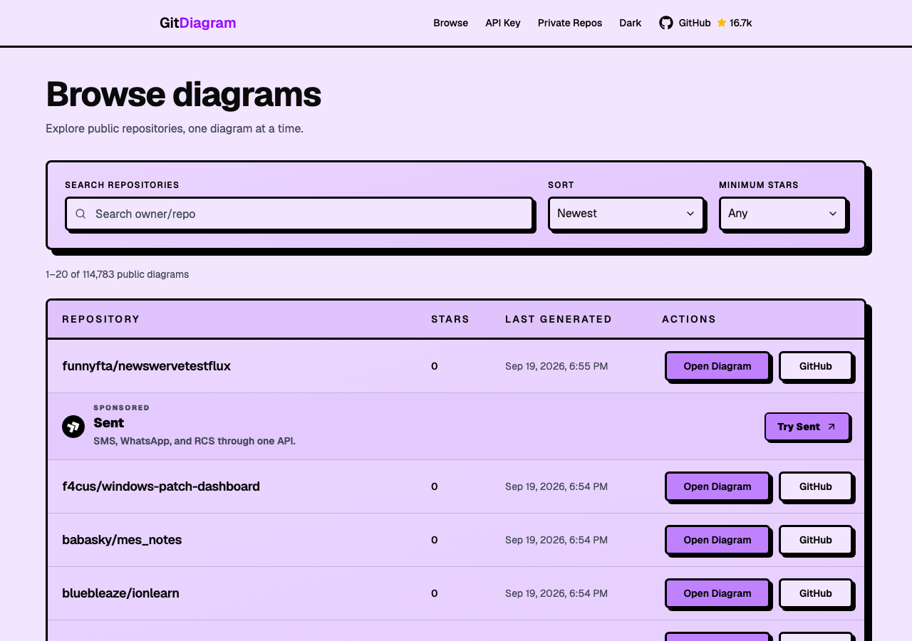Open GitHub for babasky/mes_notes
Image resolution: width=912 pixels, height=641 pixels.
816,540
